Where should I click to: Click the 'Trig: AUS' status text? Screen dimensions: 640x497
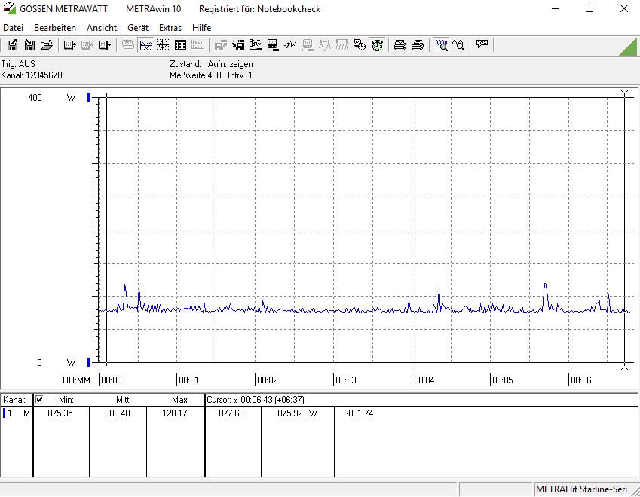coord(18,63)
